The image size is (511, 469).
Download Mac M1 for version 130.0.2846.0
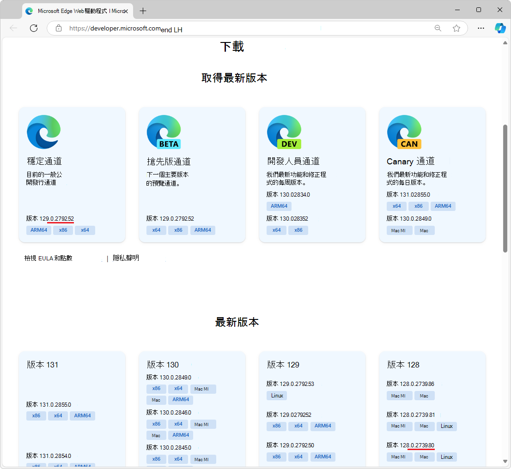(x=203, y=424)
